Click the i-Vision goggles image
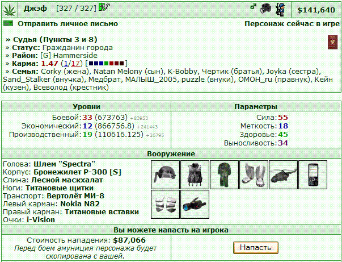Viewport: 342px width, 262px height. (195, 204)
